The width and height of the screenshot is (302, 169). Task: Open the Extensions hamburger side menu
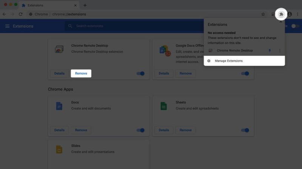pyautogui.click(x=7, y=26)
